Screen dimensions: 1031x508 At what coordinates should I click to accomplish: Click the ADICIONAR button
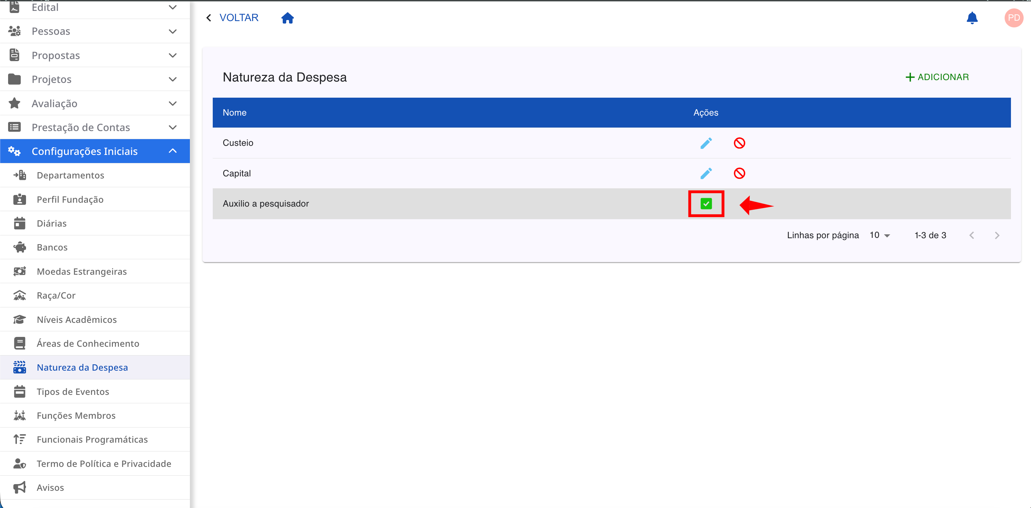pyautogui.click(x=937, y=77)
